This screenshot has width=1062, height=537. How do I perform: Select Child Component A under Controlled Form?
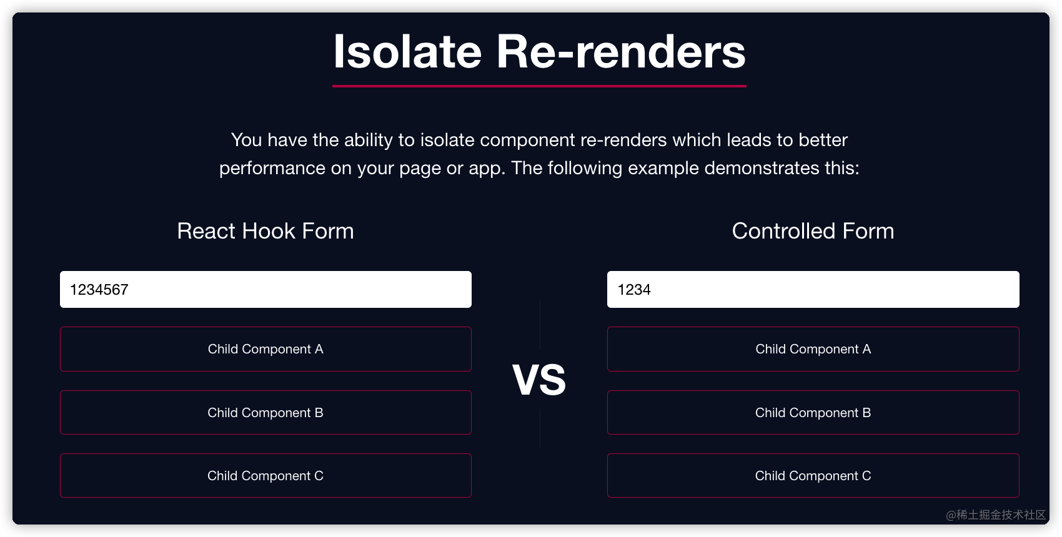coord(812,349)
